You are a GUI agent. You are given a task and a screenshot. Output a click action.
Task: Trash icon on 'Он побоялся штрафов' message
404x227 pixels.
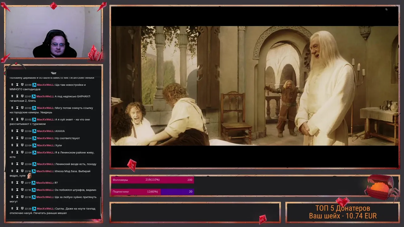[12, 190]
